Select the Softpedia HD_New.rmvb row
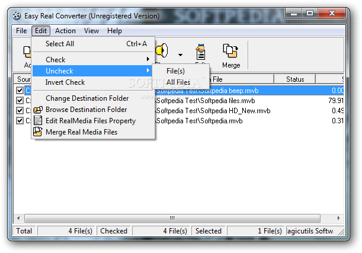This screenshot has width=362, height=253. [180, 111]
